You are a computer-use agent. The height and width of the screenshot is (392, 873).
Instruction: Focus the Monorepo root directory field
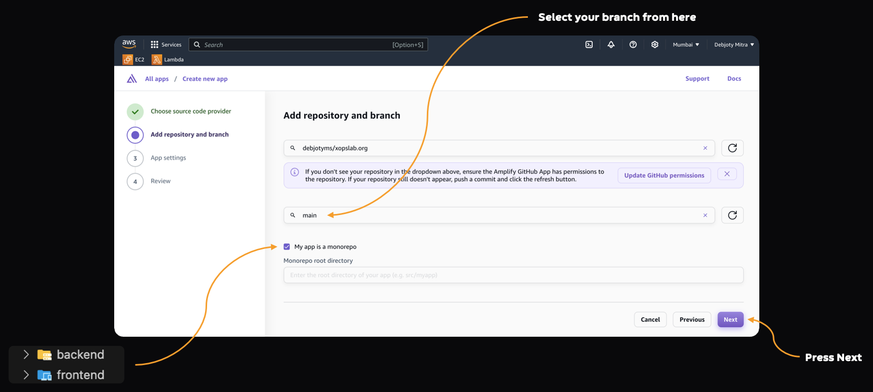(513, 275)
